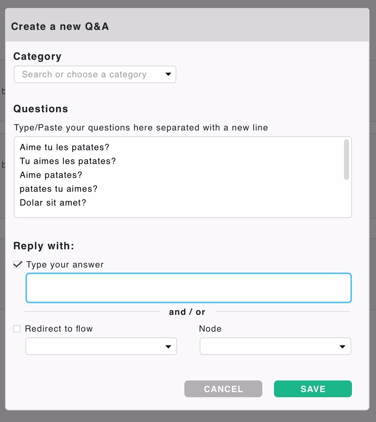Select the question Dolar sit amet?

53,203
